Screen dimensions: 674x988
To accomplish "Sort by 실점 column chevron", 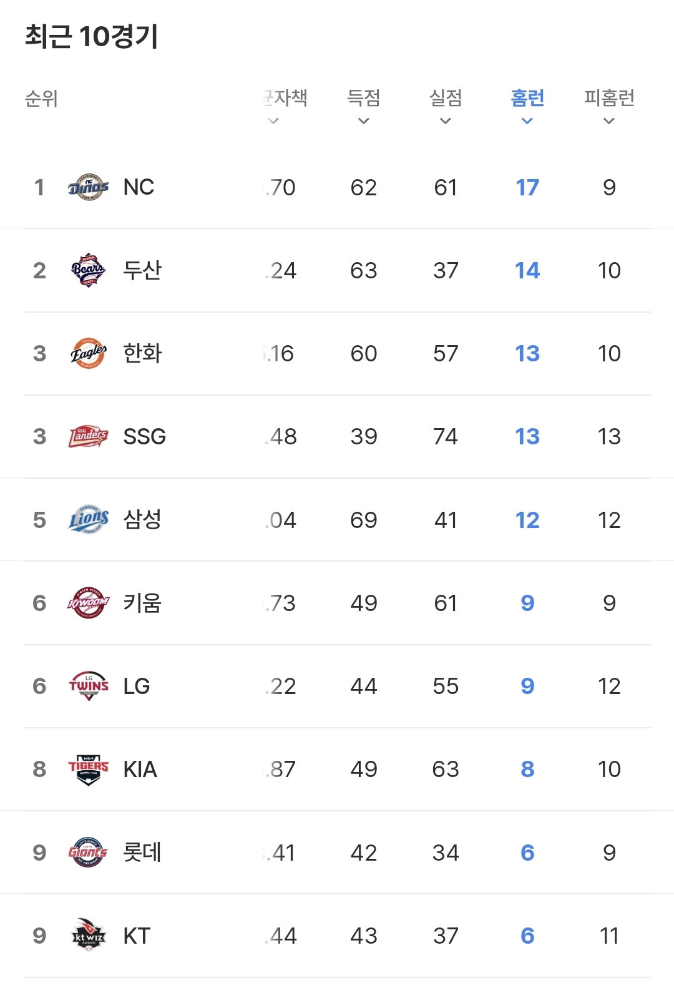I will [x=446, y=121].
